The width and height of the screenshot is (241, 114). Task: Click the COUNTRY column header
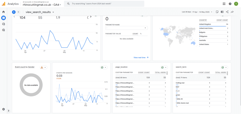[203, 20]
